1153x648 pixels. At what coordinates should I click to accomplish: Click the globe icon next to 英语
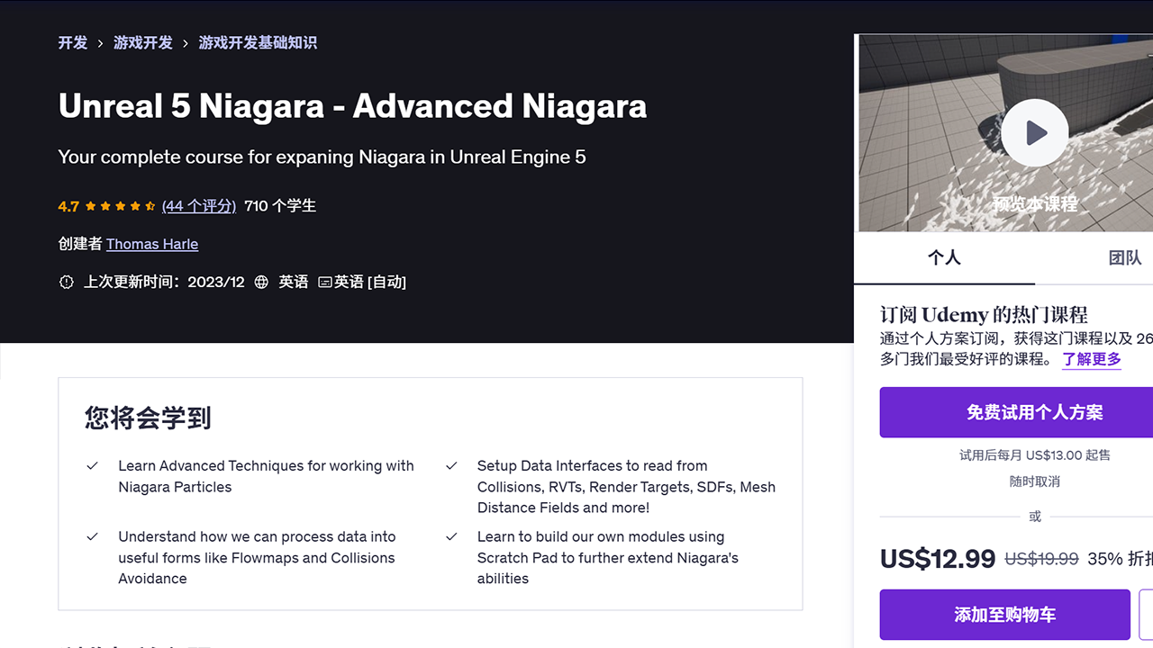[x=261, y=282]
